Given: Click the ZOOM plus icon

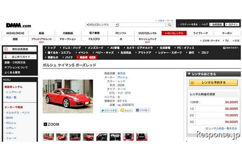Looking at the screenshot, I should (x=45, y=124).
